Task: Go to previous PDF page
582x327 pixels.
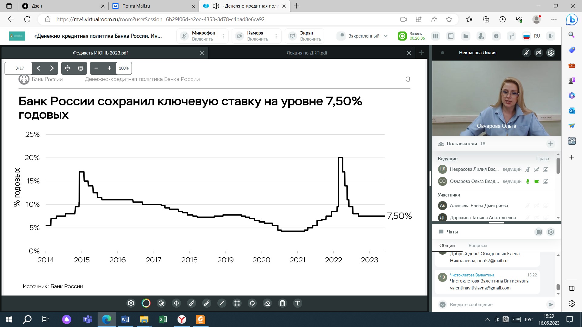Action: click(39, 68)
